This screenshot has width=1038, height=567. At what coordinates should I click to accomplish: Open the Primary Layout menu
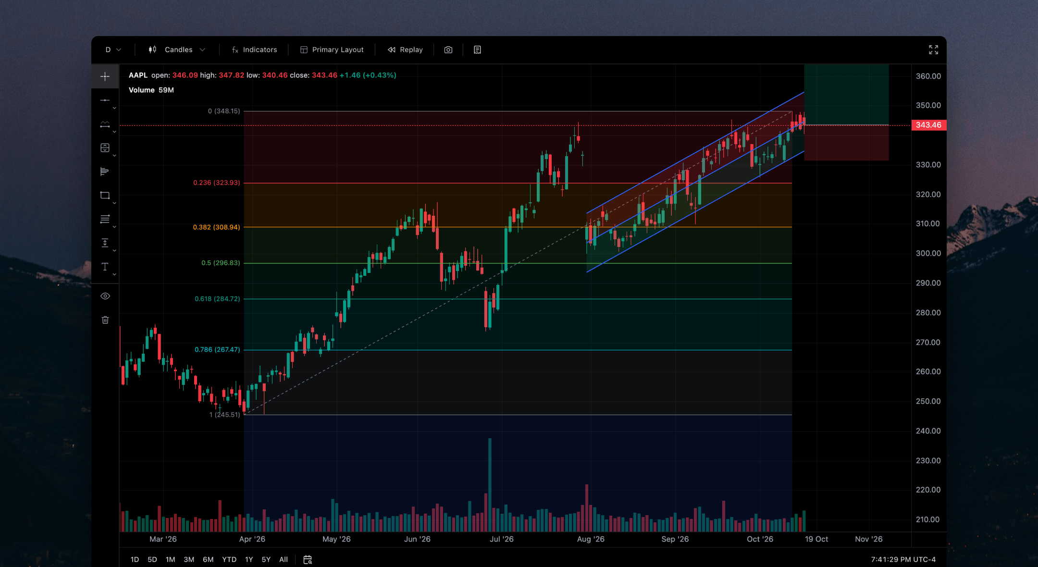[332, 49]
